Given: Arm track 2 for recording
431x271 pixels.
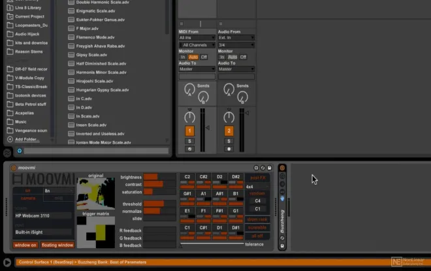Looking at the screenshot, I should pyautogui.click(x=229, y=149).
